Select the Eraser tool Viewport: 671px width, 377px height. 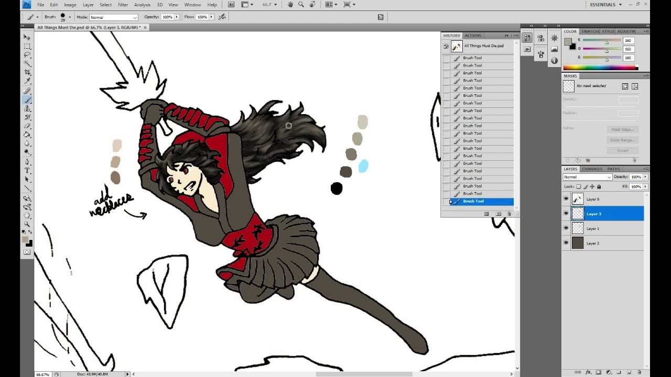tap(27, 126)
